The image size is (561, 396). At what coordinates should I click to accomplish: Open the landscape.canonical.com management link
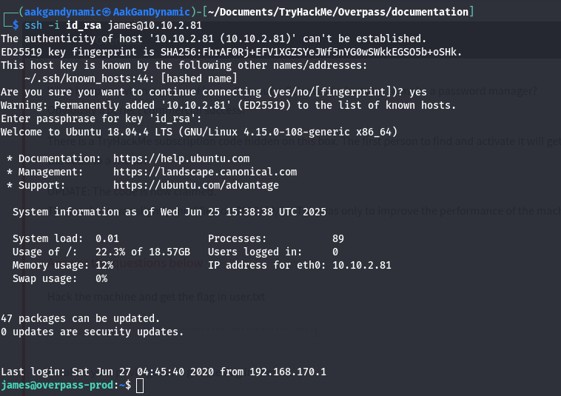pos(205,172)
